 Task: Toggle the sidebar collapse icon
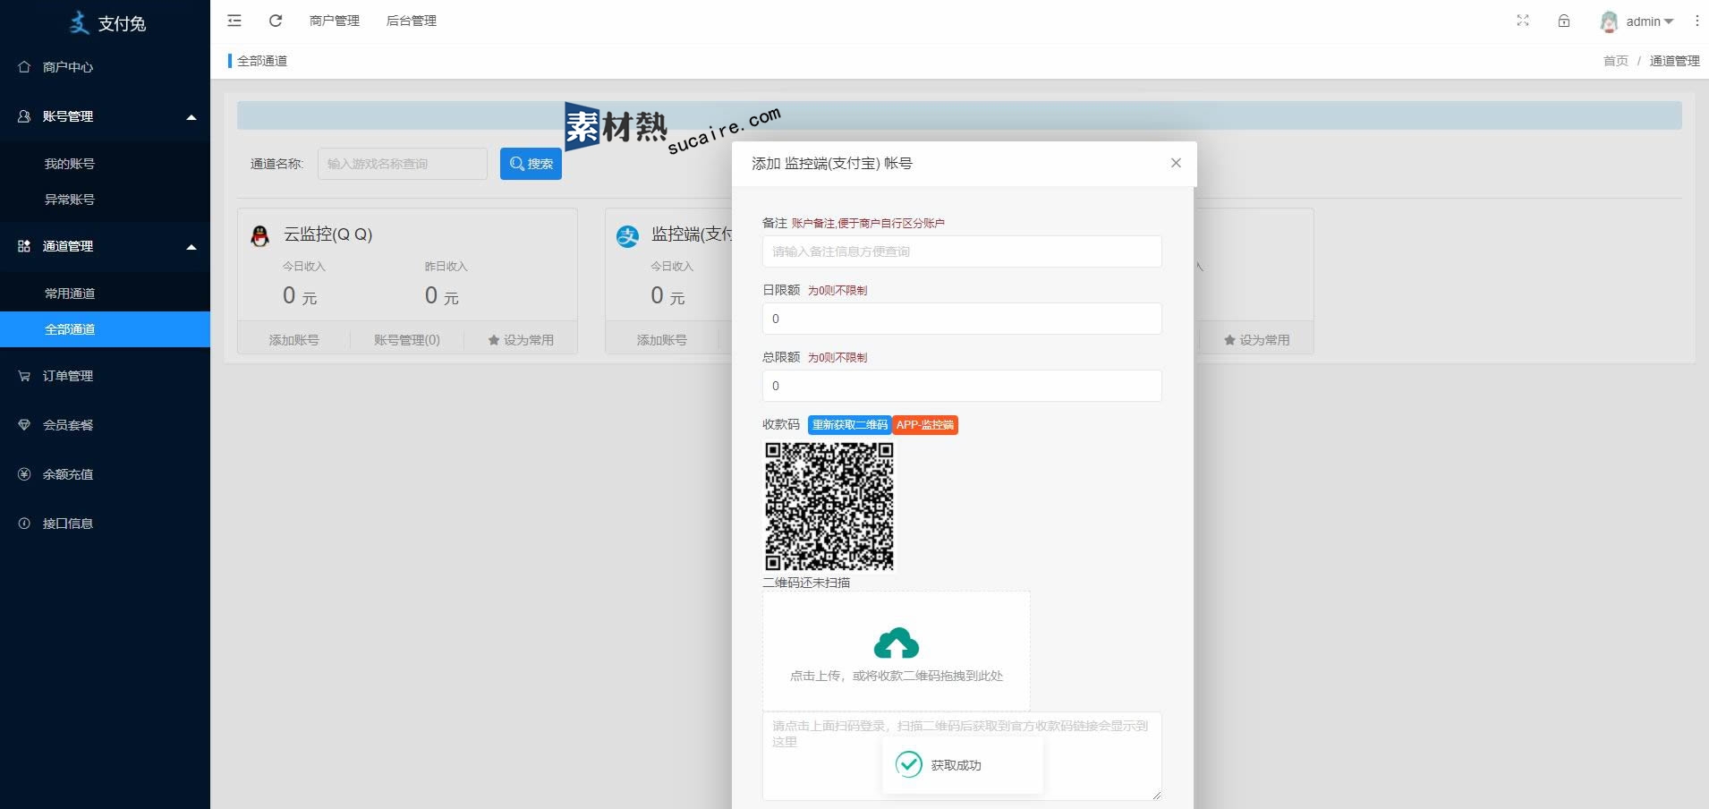[x=234, y=21]
